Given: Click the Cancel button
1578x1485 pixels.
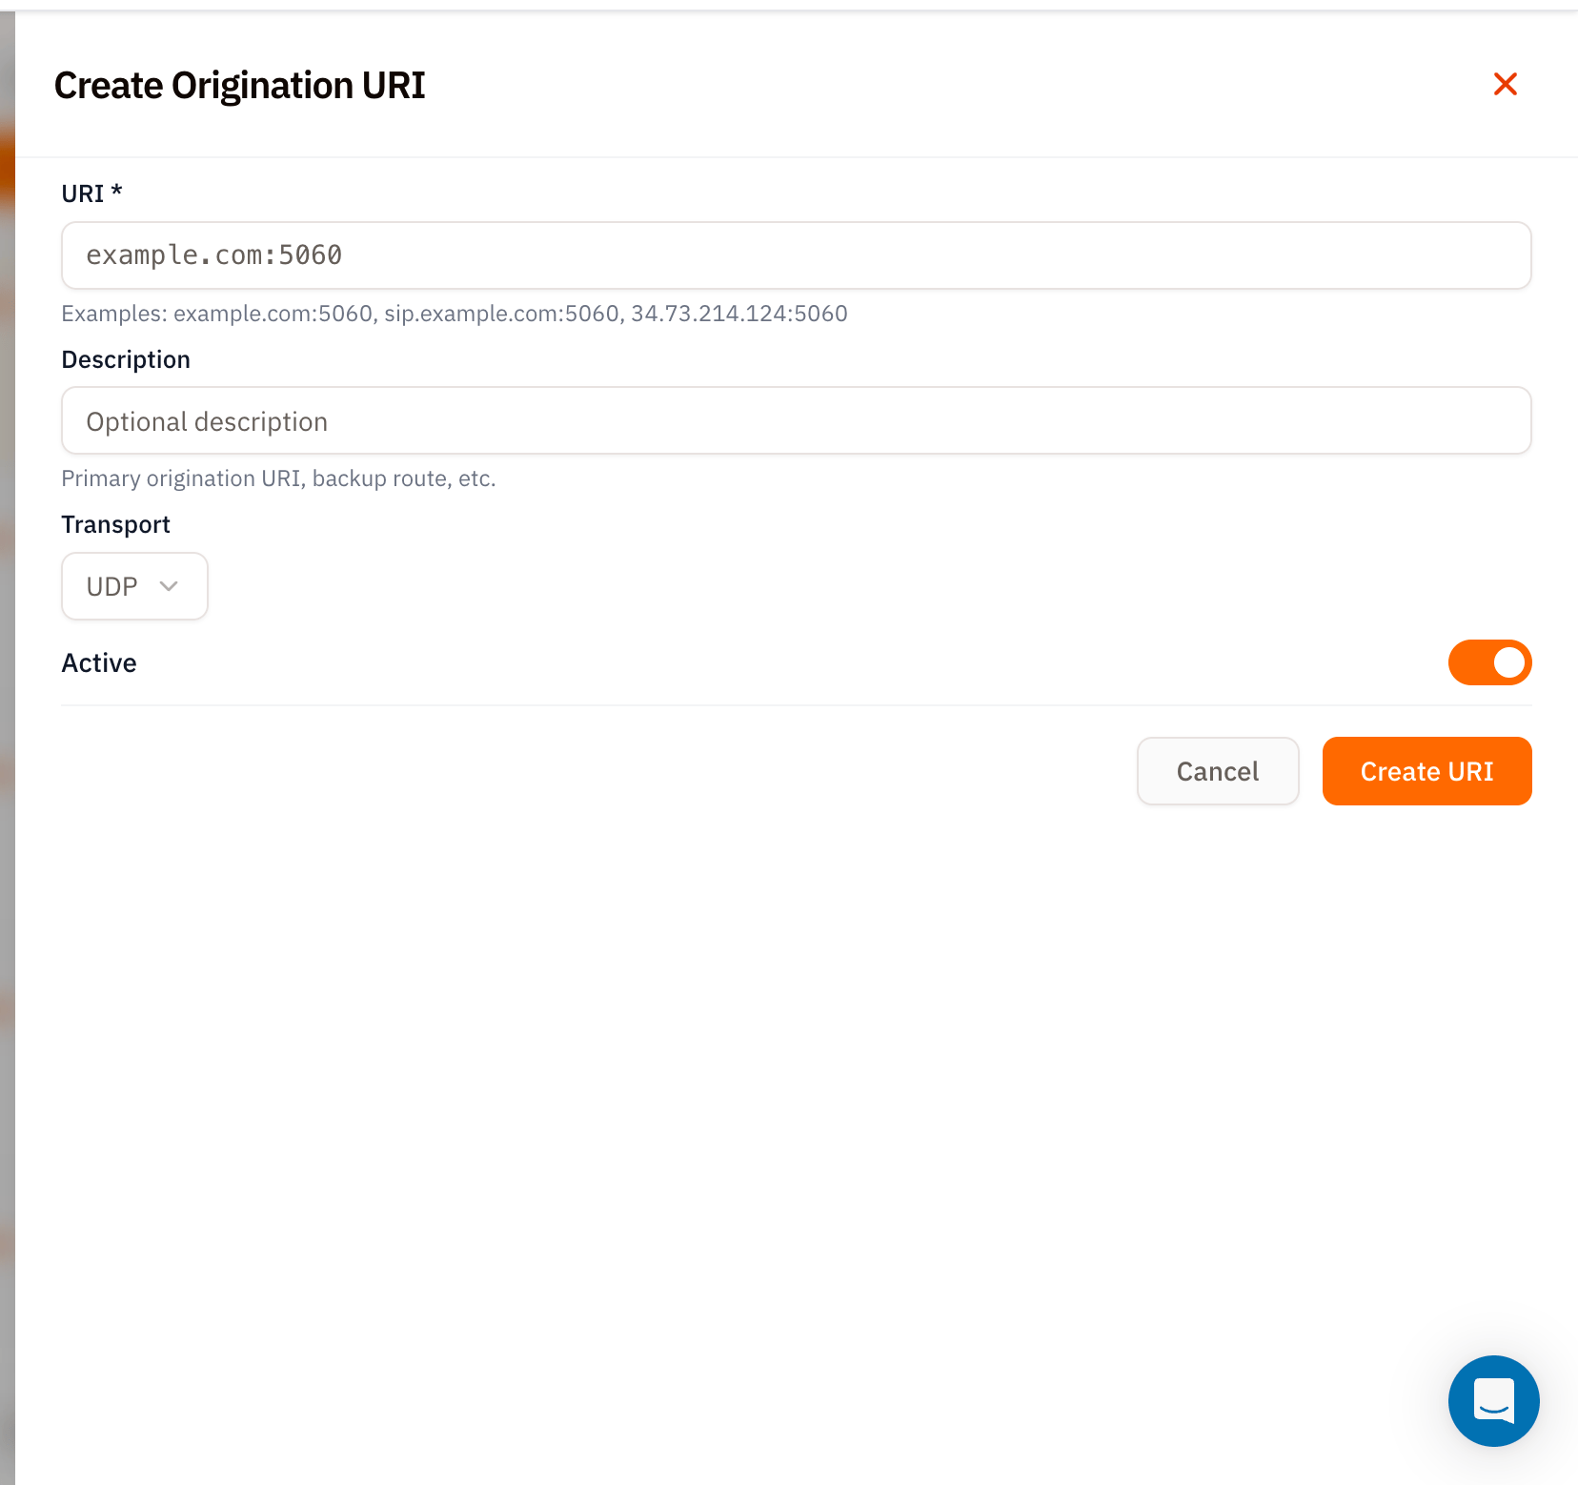Looking at the screenshot, I should click(x=1218, y=771).
